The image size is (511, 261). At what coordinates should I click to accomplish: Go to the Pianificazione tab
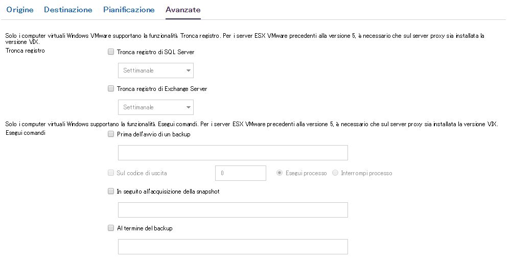(x=129, y=10)
